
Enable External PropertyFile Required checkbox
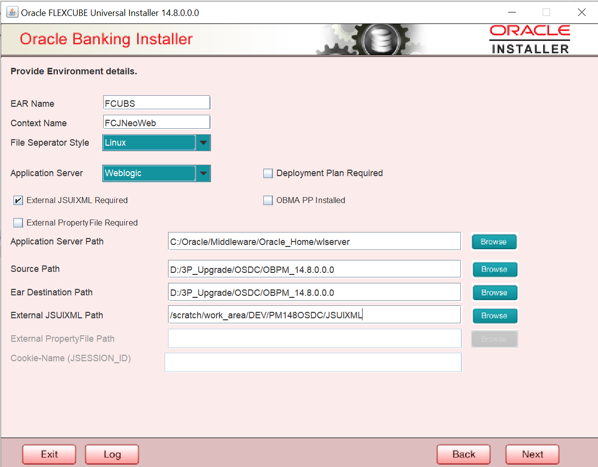(18, 223)
